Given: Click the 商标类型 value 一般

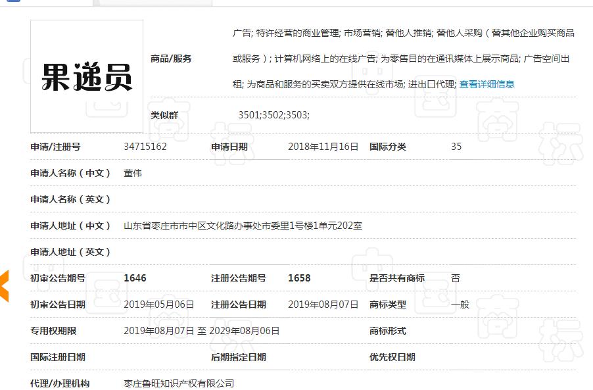Looking at the screenshot, I should pyautogui.click(x=460, y=305).
